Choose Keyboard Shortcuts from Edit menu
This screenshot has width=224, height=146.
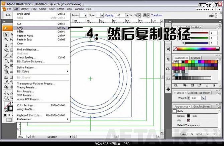click(x=41, y=115)
